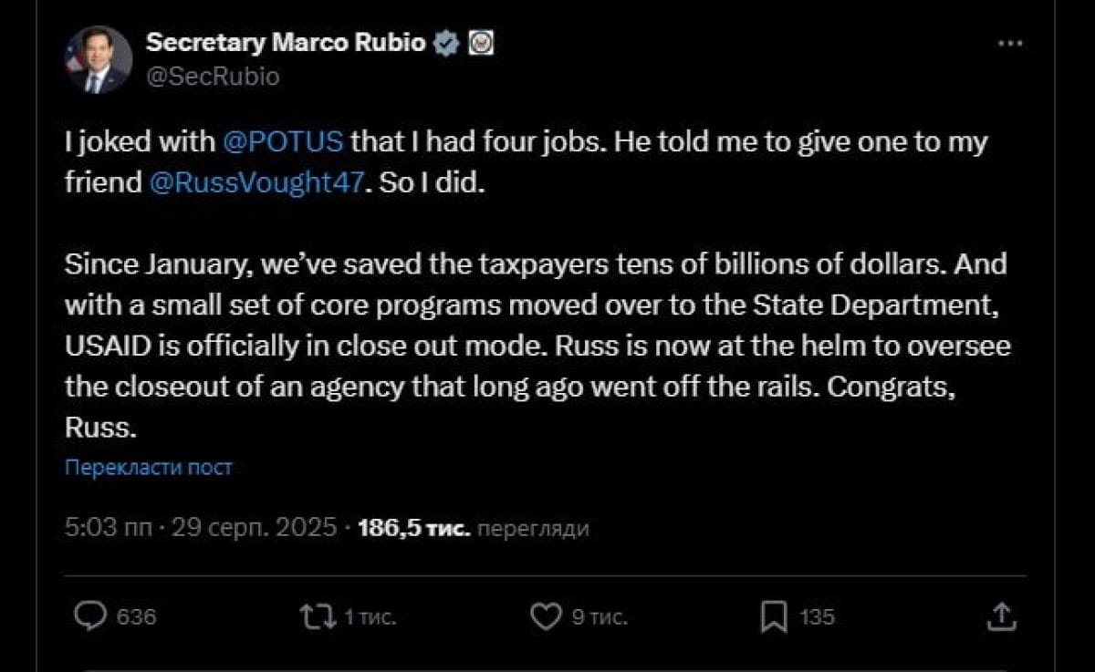Click the 186,5 тис. views count

414,528
